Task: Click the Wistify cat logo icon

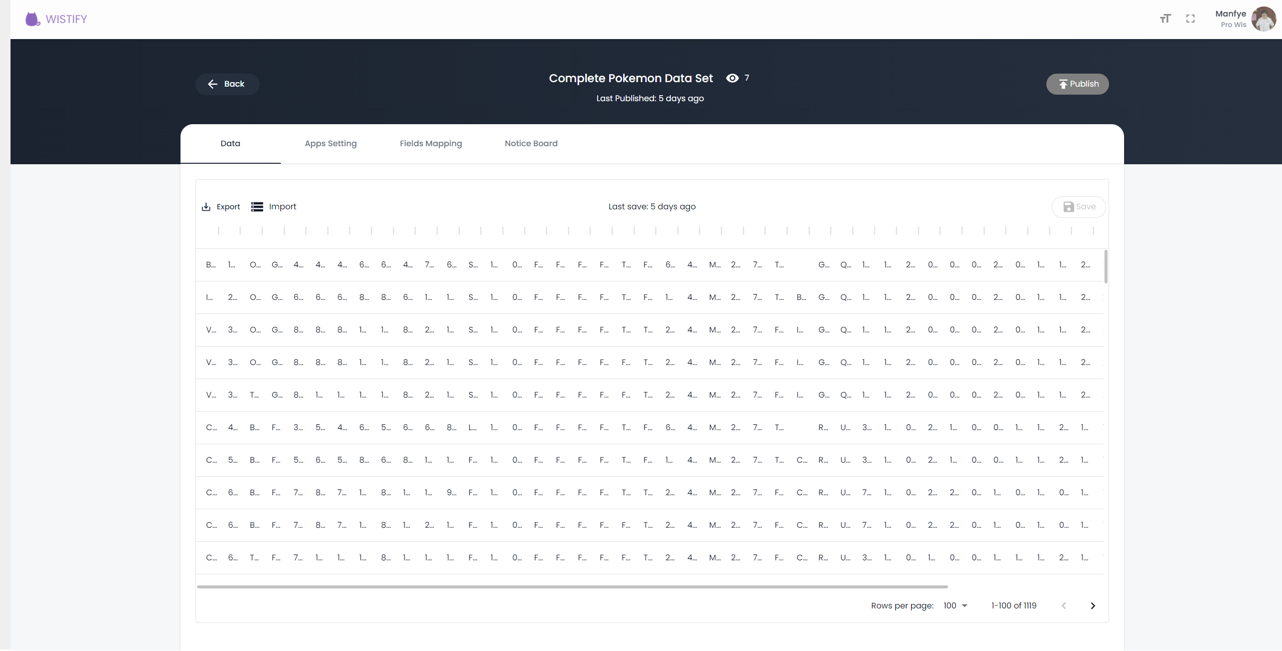Action: [x=33, y=19]
